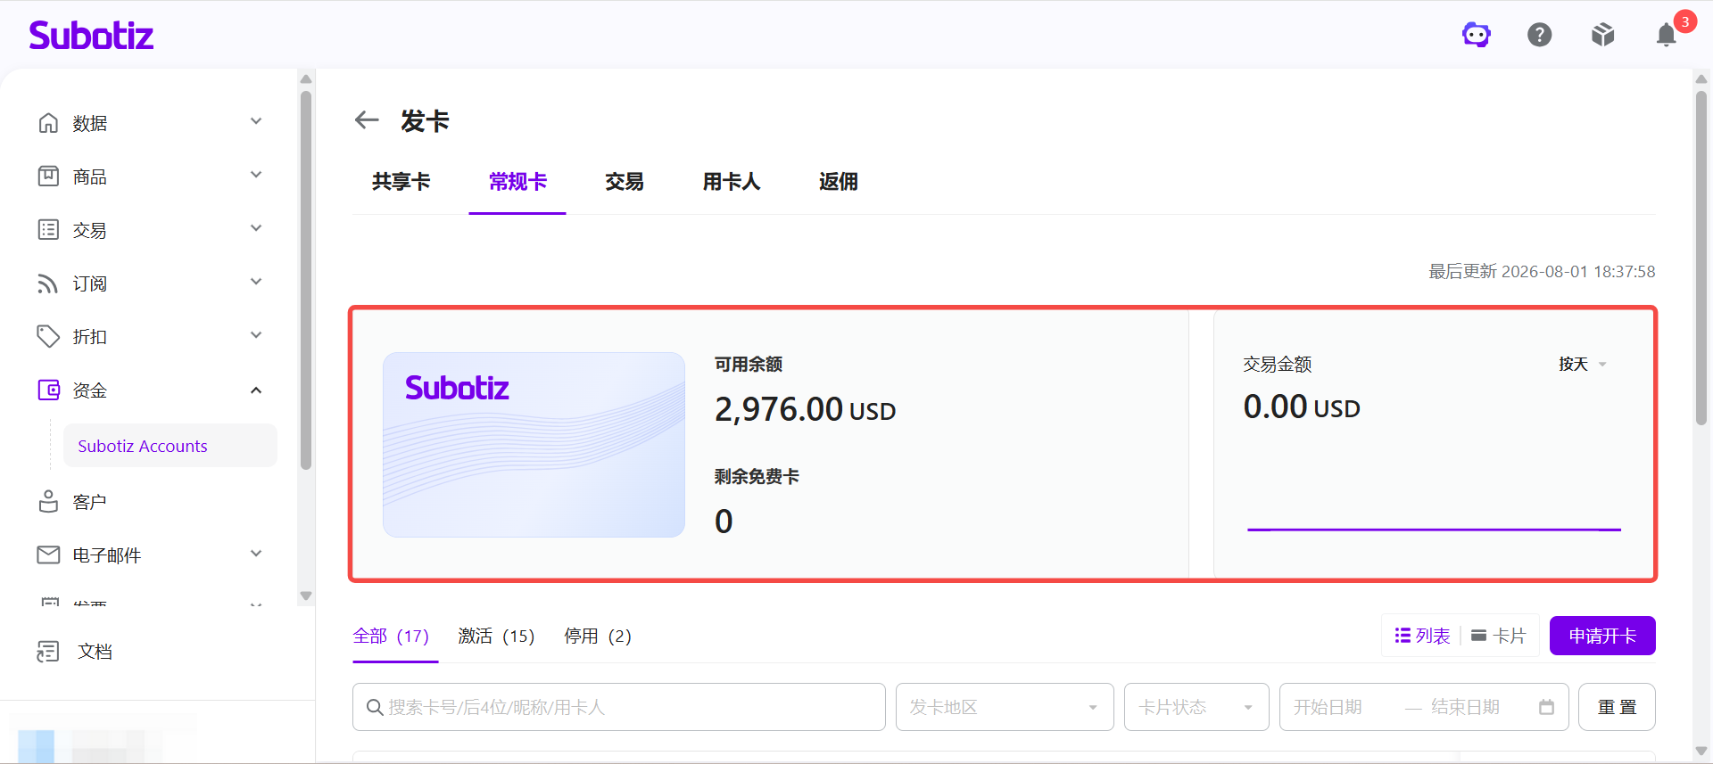Switch to 列表 view
Image resolution: width=1713 pixels, height=764 pixels.
click(1422, 636)
